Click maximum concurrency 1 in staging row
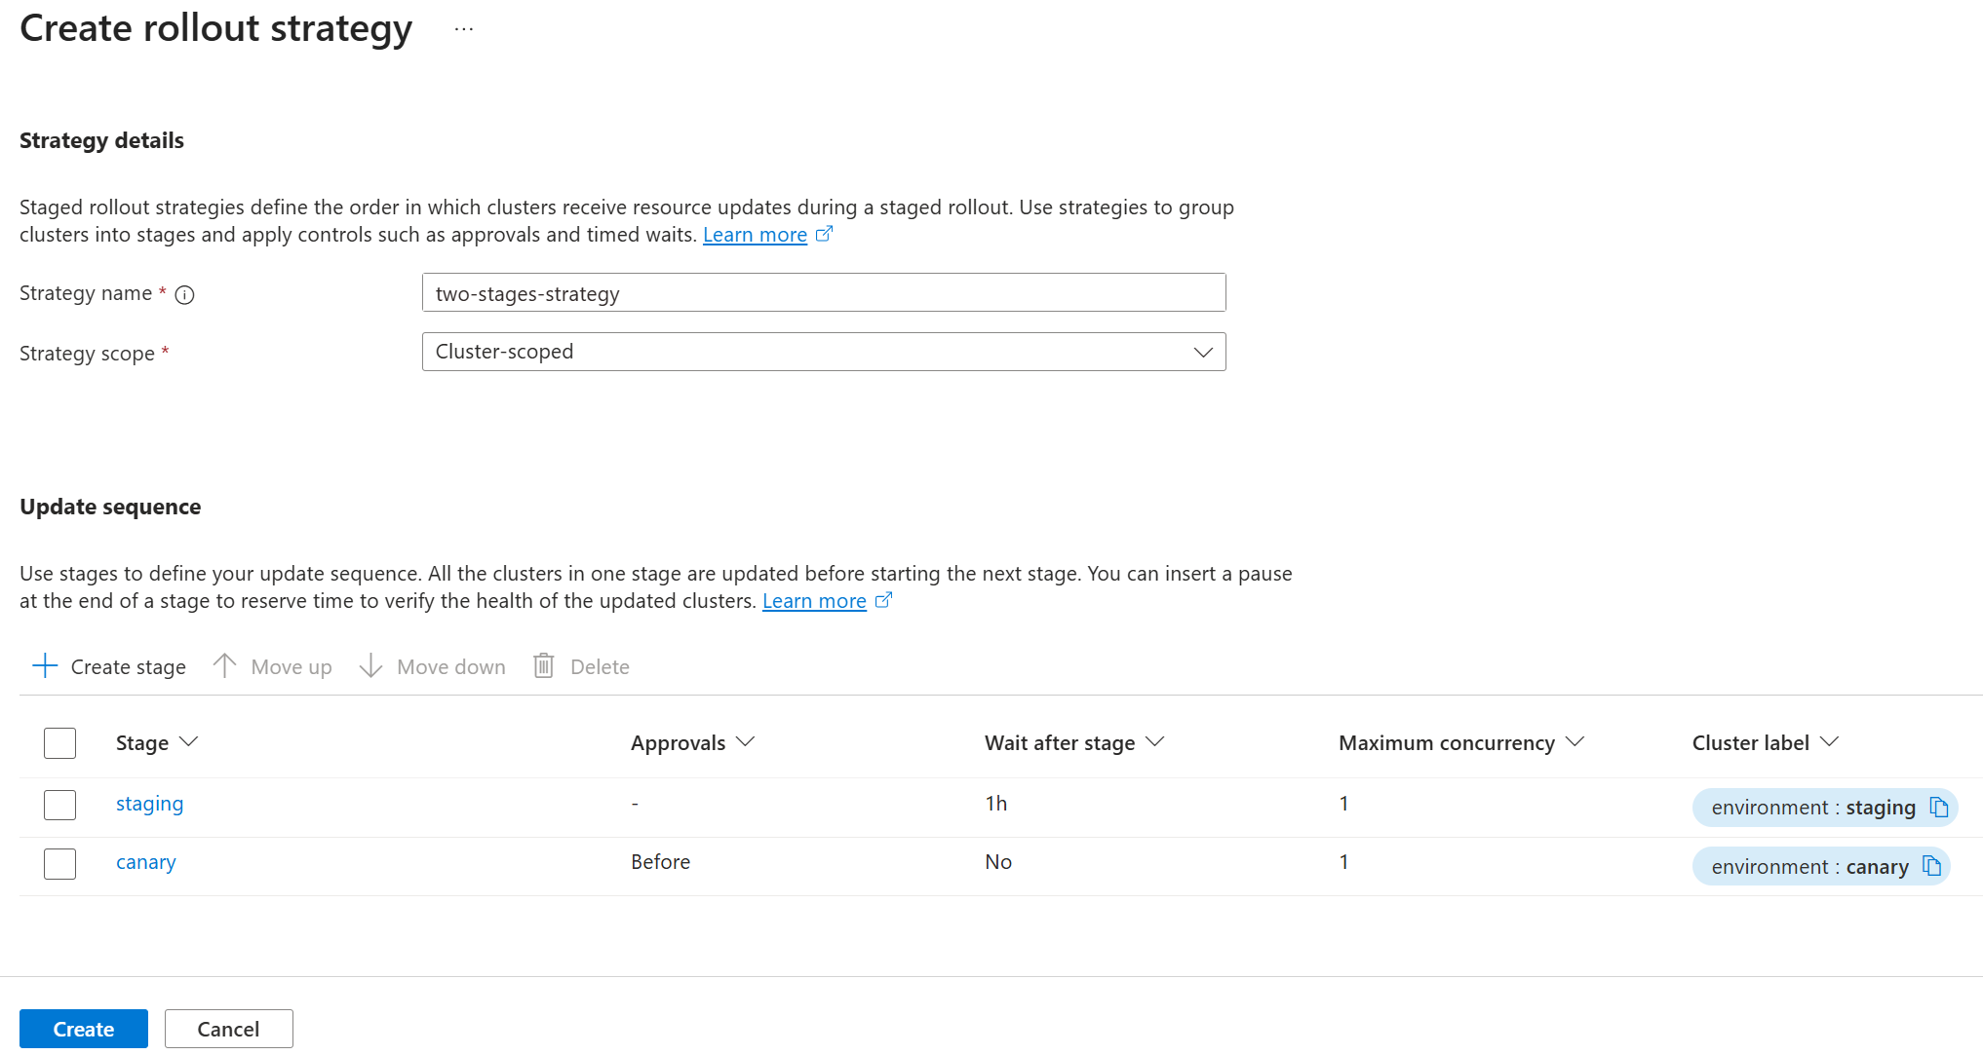This screenshot has width=1983, height=1055. (1343, 804)
